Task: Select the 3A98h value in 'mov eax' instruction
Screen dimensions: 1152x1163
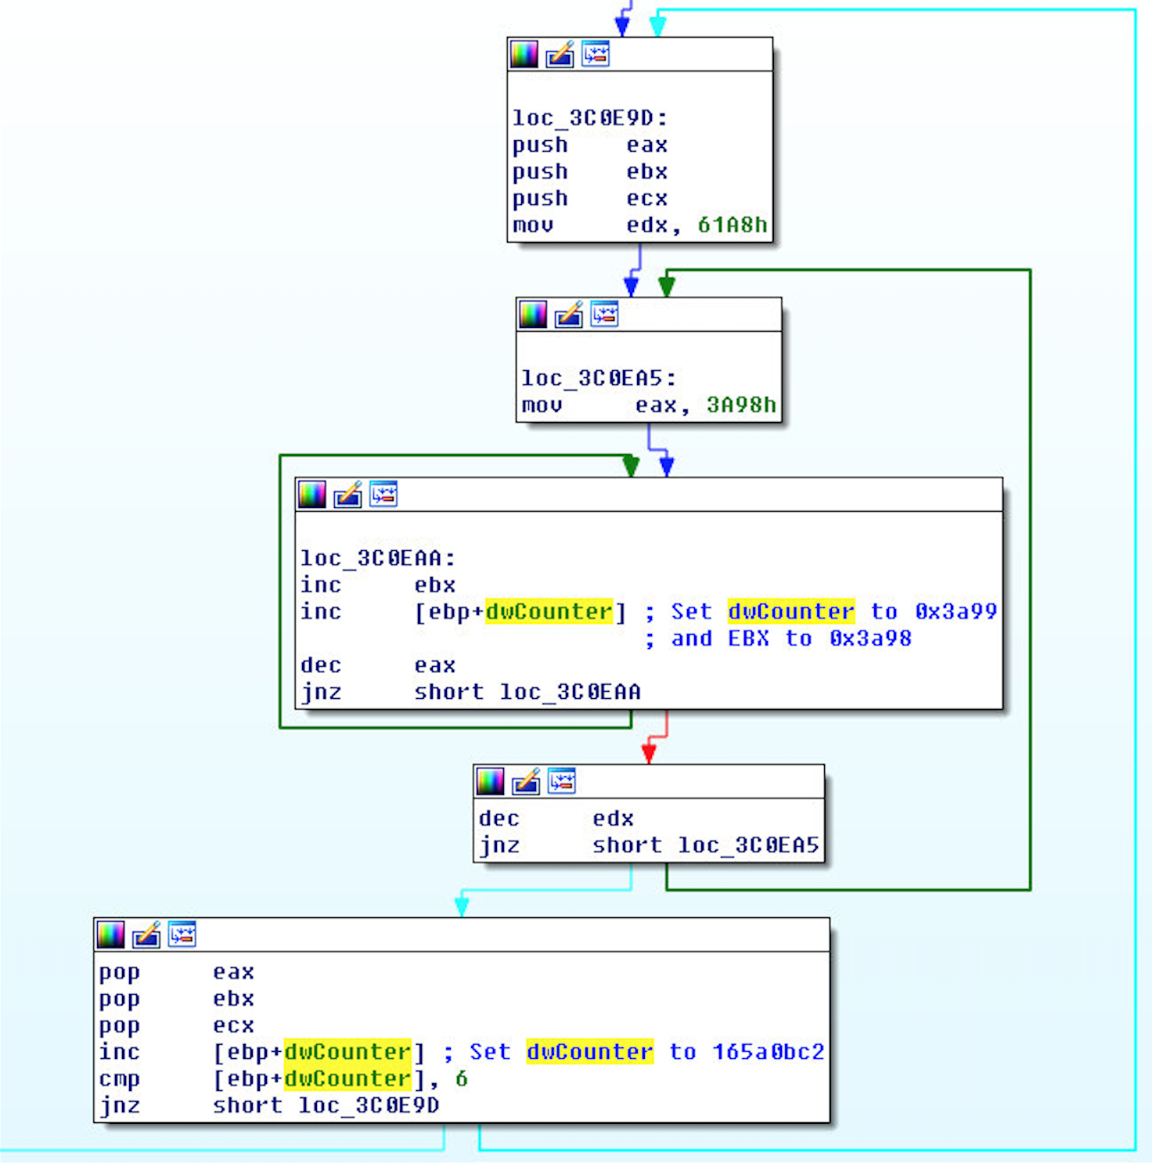Action: 740,405
